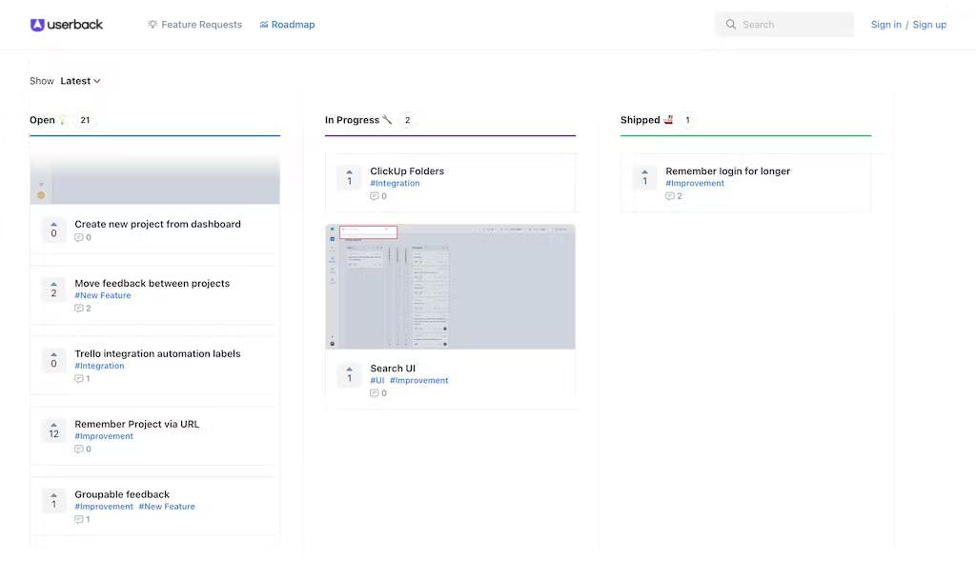Click the Sign in link
The width and height of the screenshot is (976, 580).
[885, 25]
